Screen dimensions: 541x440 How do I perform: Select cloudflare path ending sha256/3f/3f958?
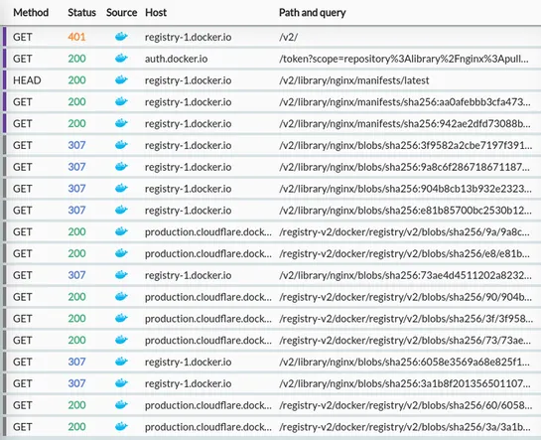(406, 319)
